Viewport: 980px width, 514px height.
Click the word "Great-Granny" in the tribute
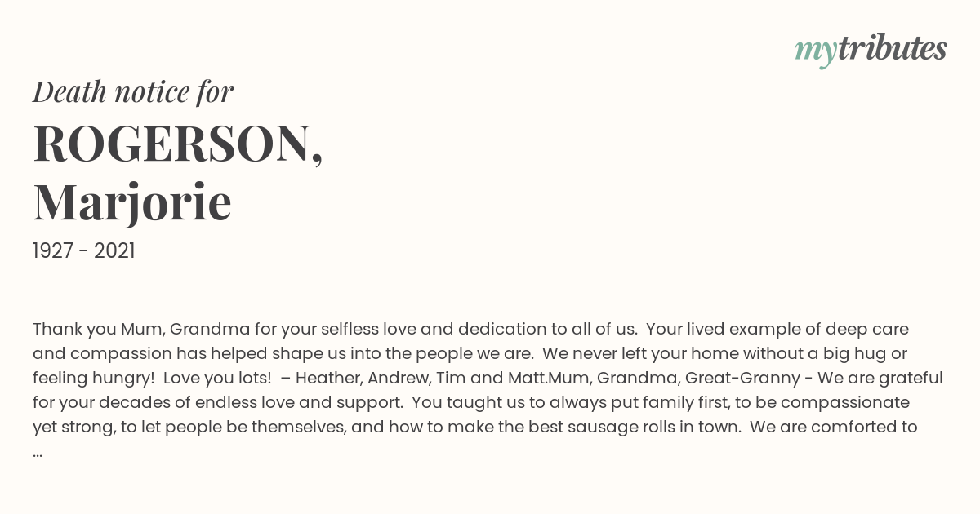742,379
